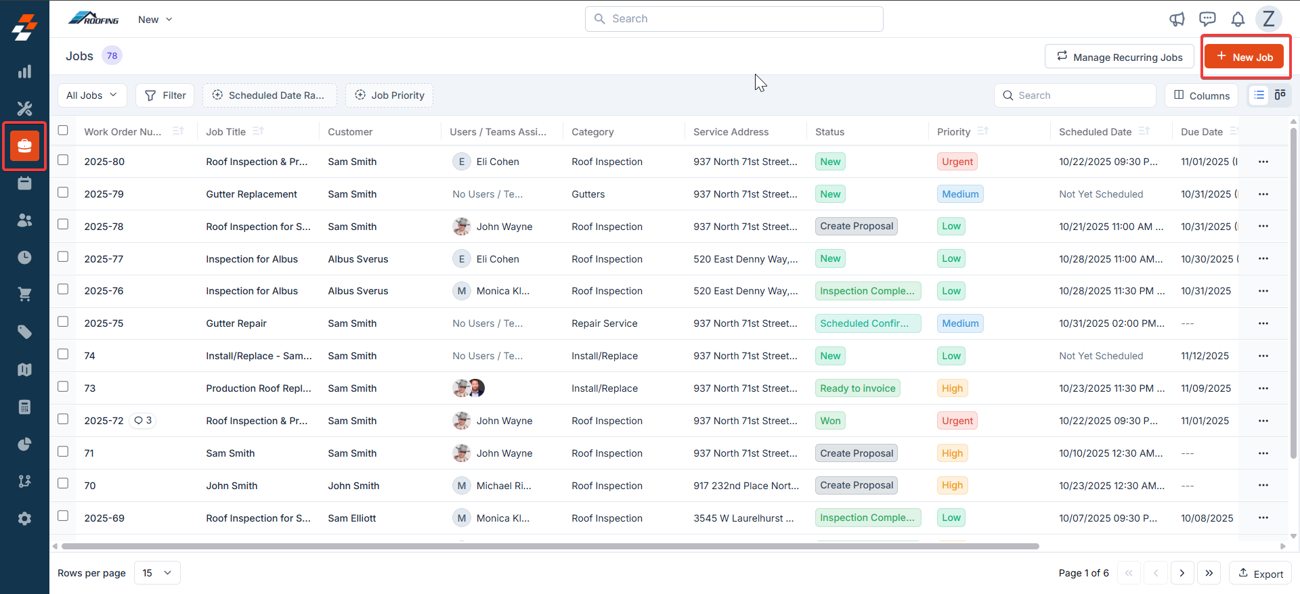Click Scheduled Confir... status on job 2025-75

click(868, 323)
